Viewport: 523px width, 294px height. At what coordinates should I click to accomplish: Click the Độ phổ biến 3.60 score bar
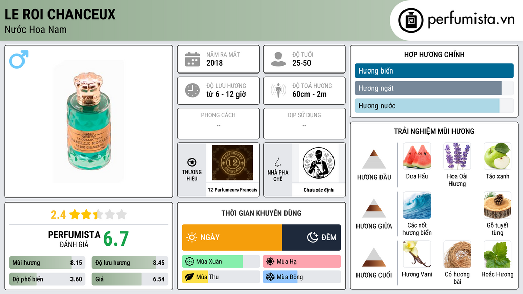pos(47,279)
